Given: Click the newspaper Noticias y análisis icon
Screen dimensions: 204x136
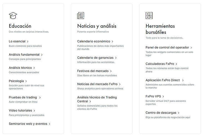Looking at the screenshot, I should tap(81, 15).
